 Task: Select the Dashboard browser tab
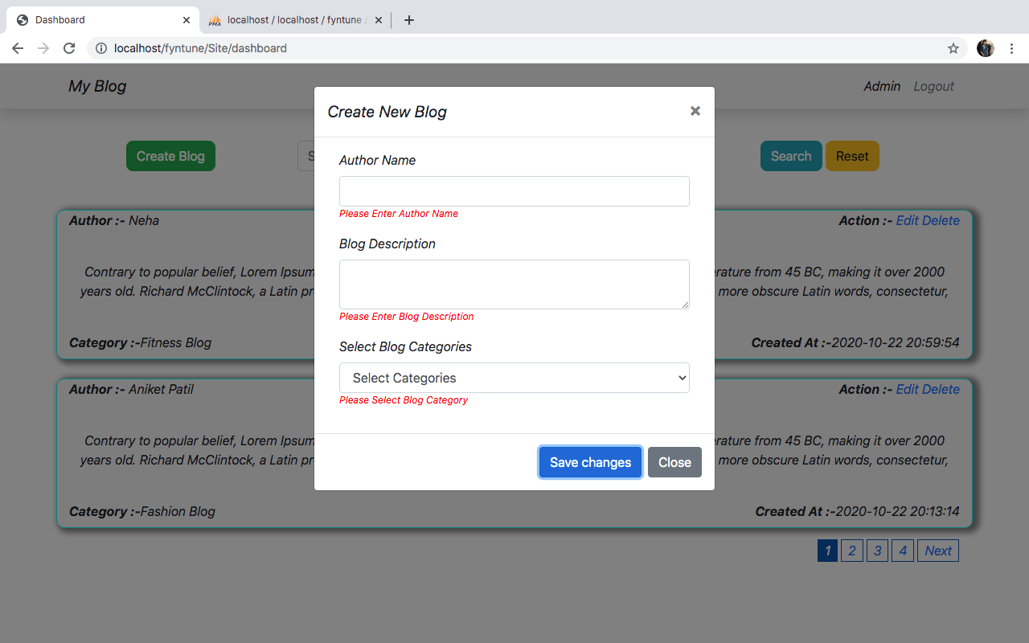(96, 20)
